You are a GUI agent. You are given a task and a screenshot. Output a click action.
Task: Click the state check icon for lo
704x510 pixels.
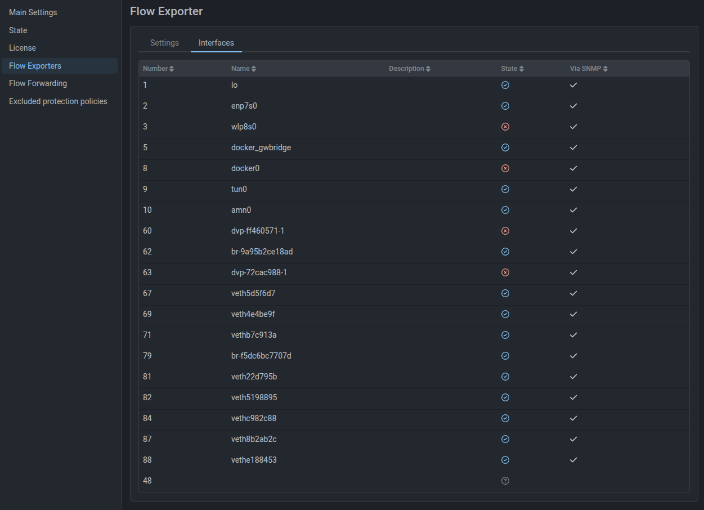(505, 85)
